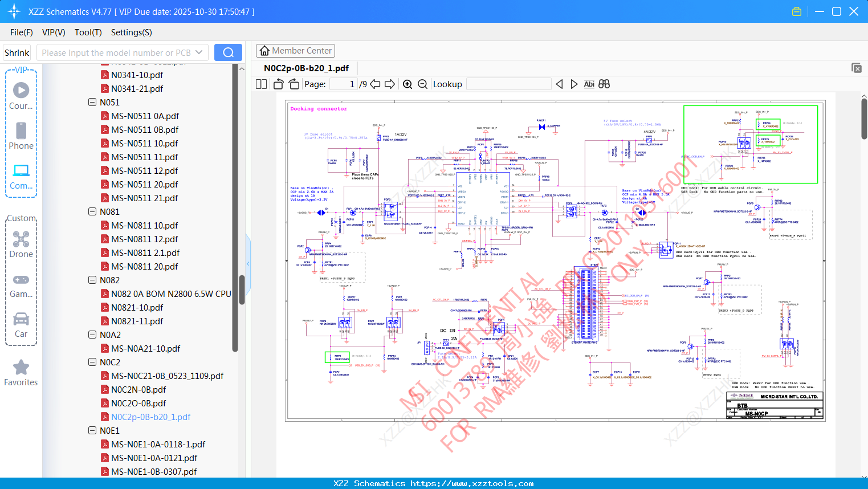This screenshot has height=489, width=868.
Task: Open Favorites star in sidebar
Action: [x=21, y=373]
